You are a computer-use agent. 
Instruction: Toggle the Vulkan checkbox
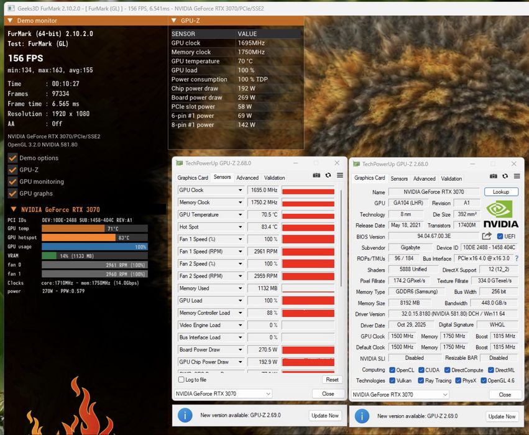coord(392,380)
